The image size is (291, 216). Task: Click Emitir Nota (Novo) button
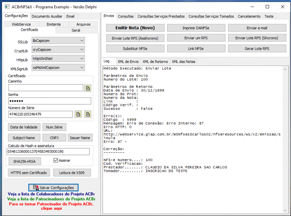pos(135,28)
